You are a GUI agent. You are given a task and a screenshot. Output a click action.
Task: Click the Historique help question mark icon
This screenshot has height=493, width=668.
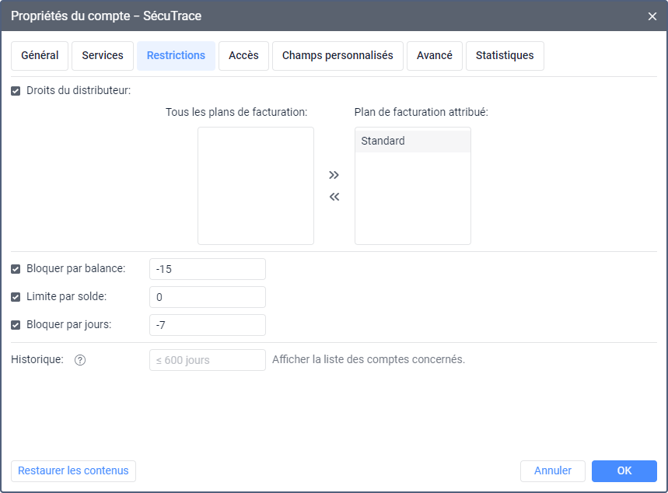(79, 360)
